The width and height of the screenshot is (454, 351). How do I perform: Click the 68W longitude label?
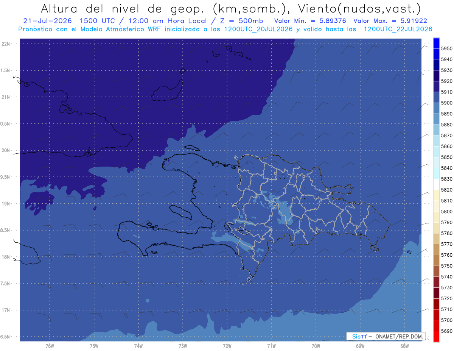(404, 346)
